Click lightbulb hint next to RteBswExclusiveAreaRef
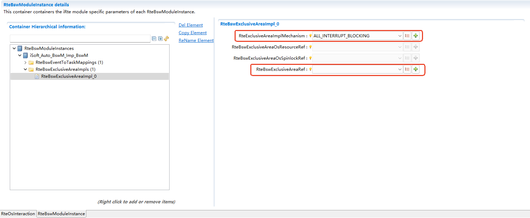The height and width of the screenshot is (218, 530). (x=310, y=69)
